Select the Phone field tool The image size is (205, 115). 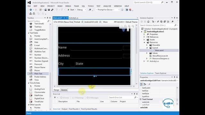pos(37,70)
